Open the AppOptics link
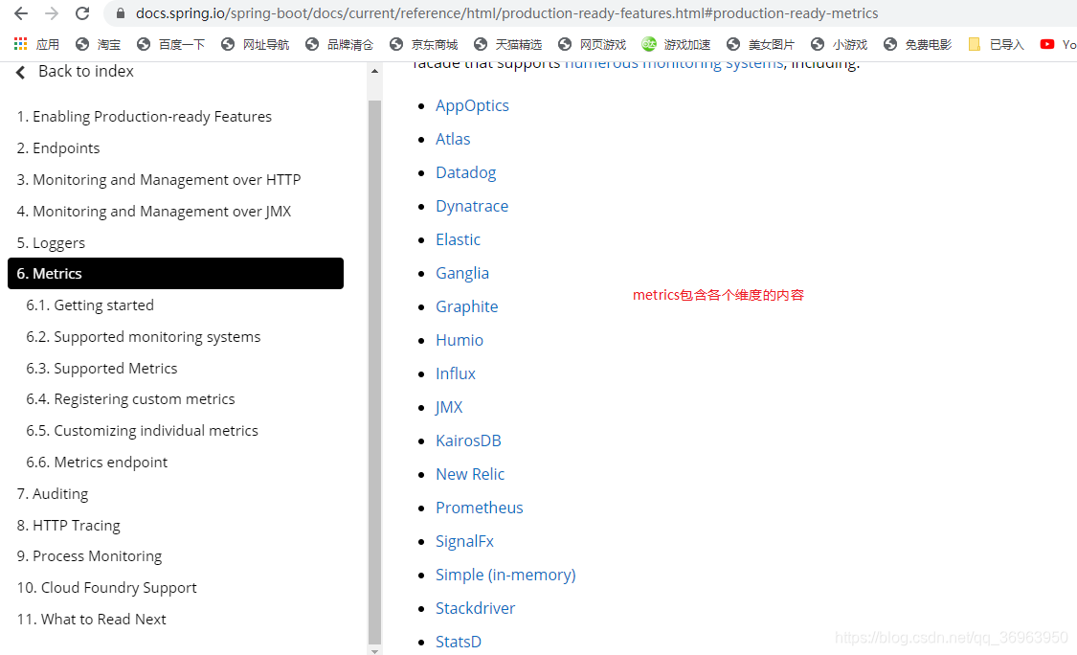The width and height of the screenshot is (1077, 655). pyautogui.click(x=472, y=105)
